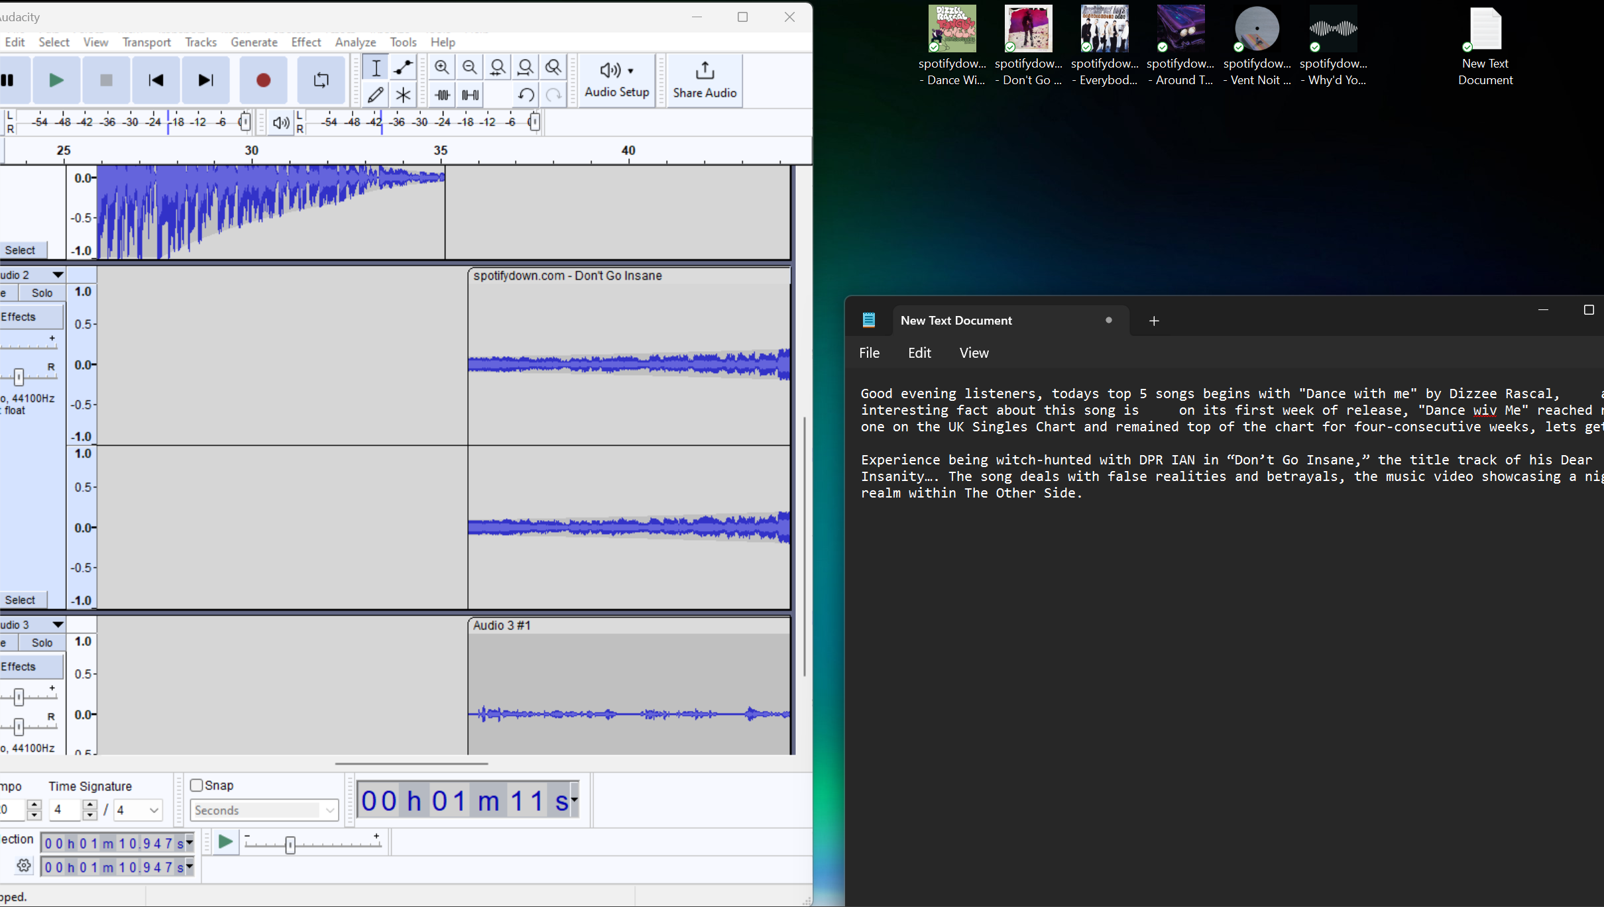
Task: Click the Don't Go Insane clip title
Action: [x=567, y=276]
